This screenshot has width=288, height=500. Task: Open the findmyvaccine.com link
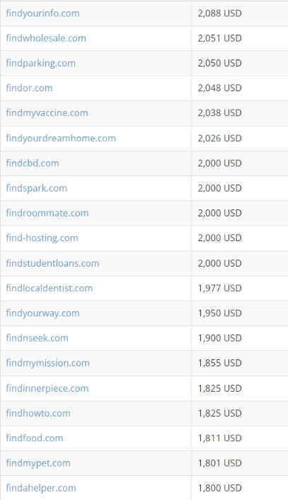click(x=47, y=113)
